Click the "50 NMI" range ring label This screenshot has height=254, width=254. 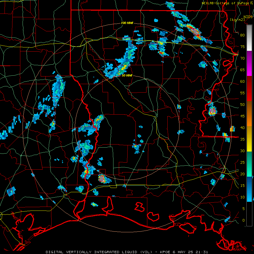[127, 75]
